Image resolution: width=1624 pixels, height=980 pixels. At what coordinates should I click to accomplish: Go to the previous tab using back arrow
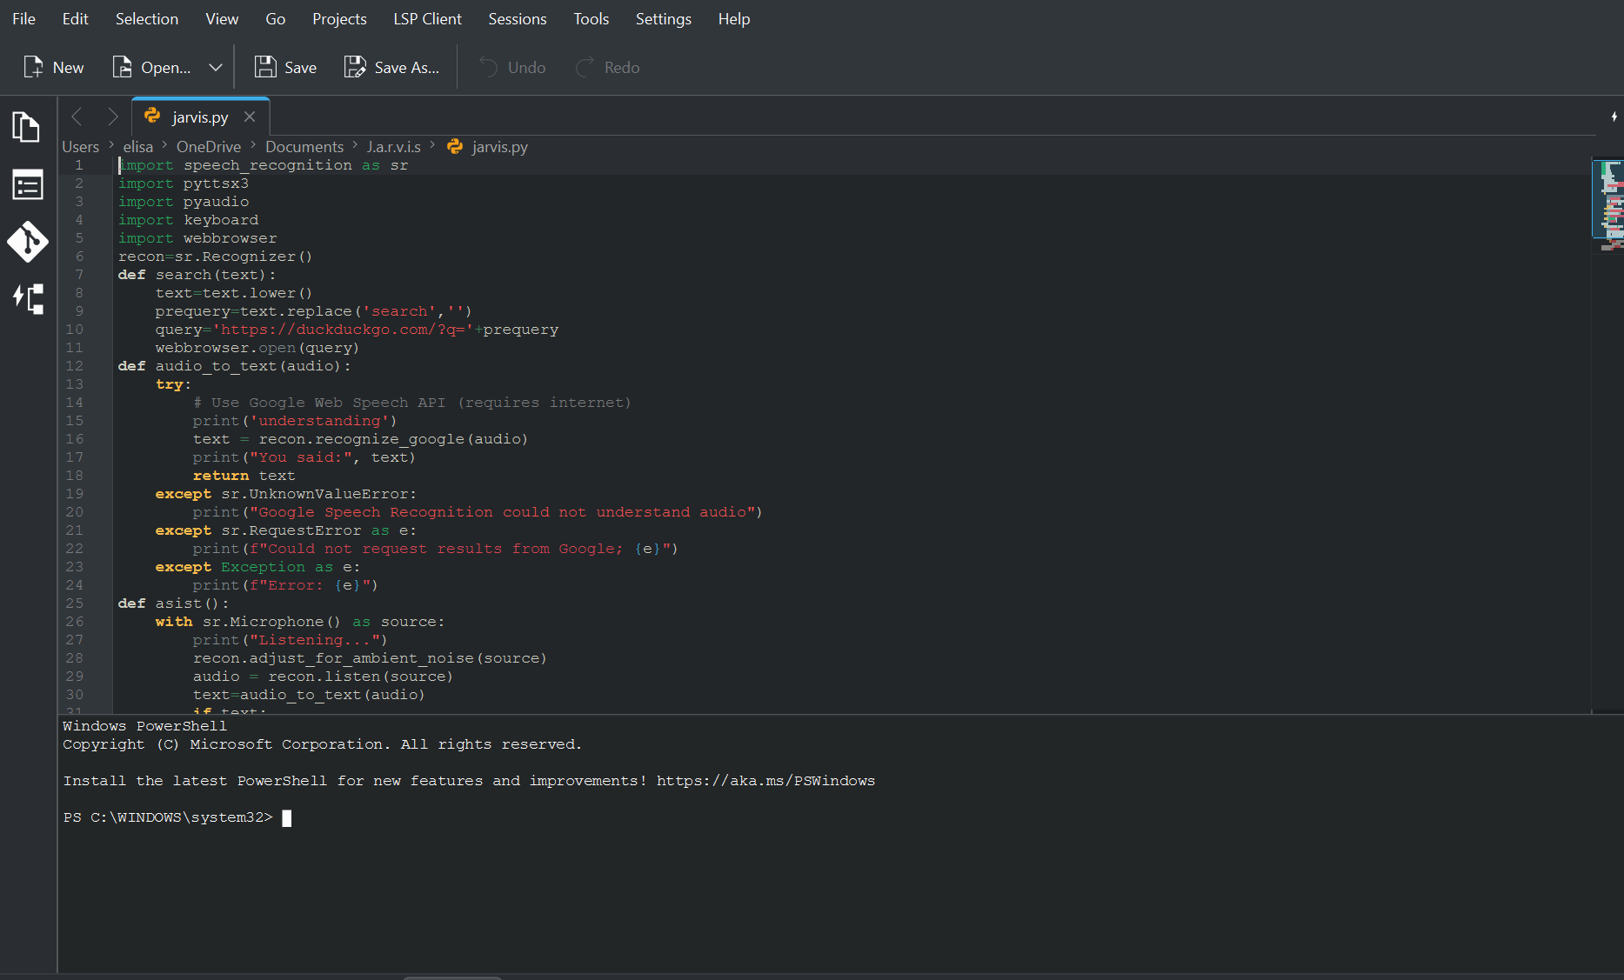click(77, 117)
